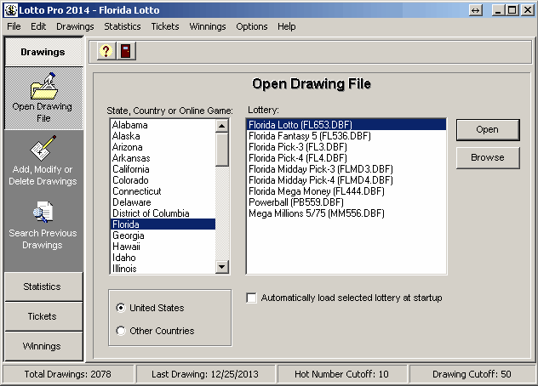This screenshot has width=538, height=386.
Task: Click the Lotto Pro app icon in title bar
Action: 10,10
